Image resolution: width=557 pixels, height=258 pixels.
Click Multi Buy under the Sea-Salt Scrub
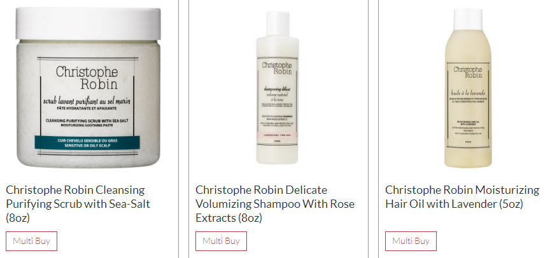pyautogui.click(x=32, y=241)
